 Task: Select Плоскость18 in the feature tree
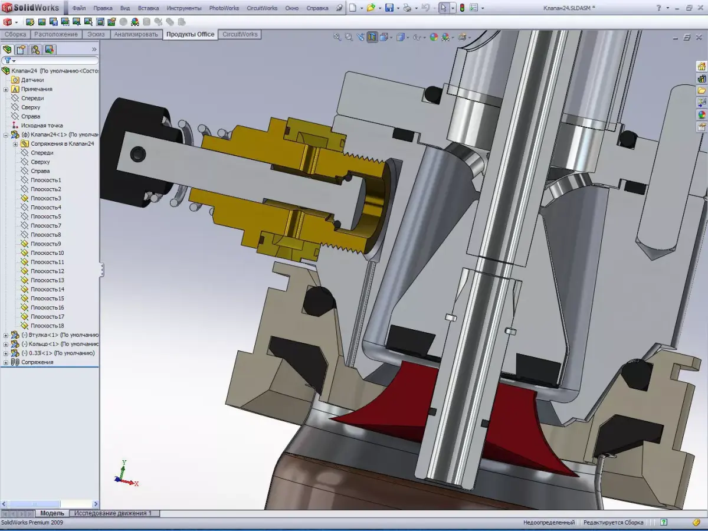[x=47, y=326]
